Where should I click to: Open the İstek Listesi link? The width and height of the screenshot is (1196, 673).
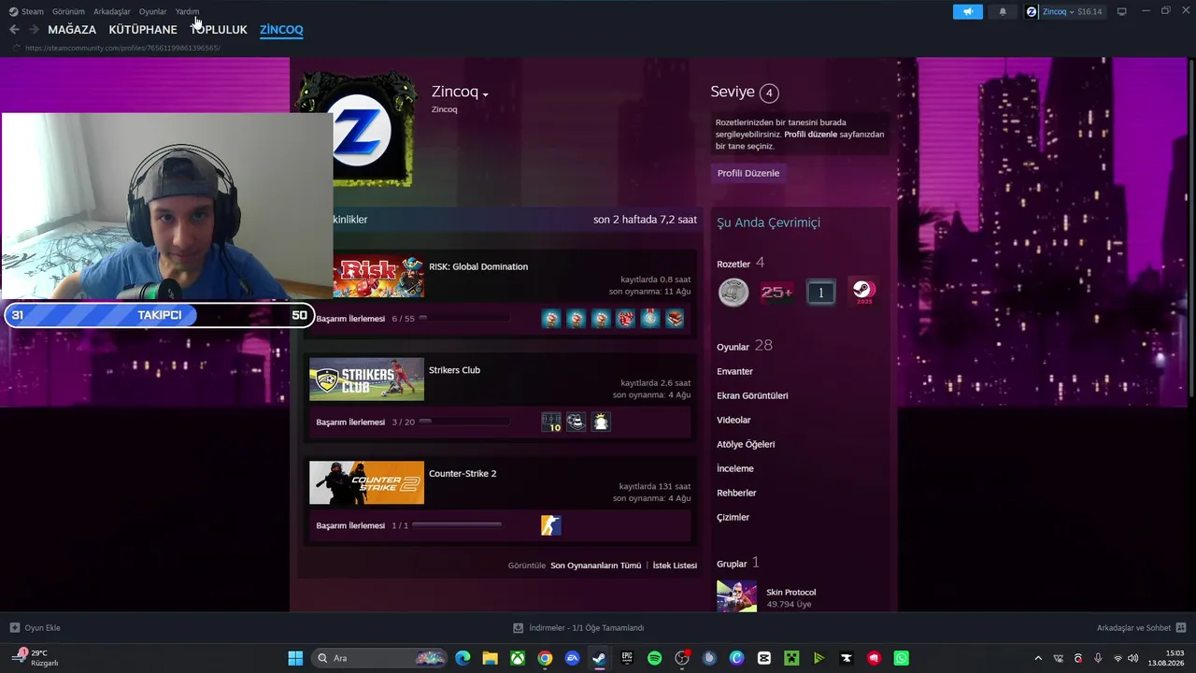pos(675,566)
